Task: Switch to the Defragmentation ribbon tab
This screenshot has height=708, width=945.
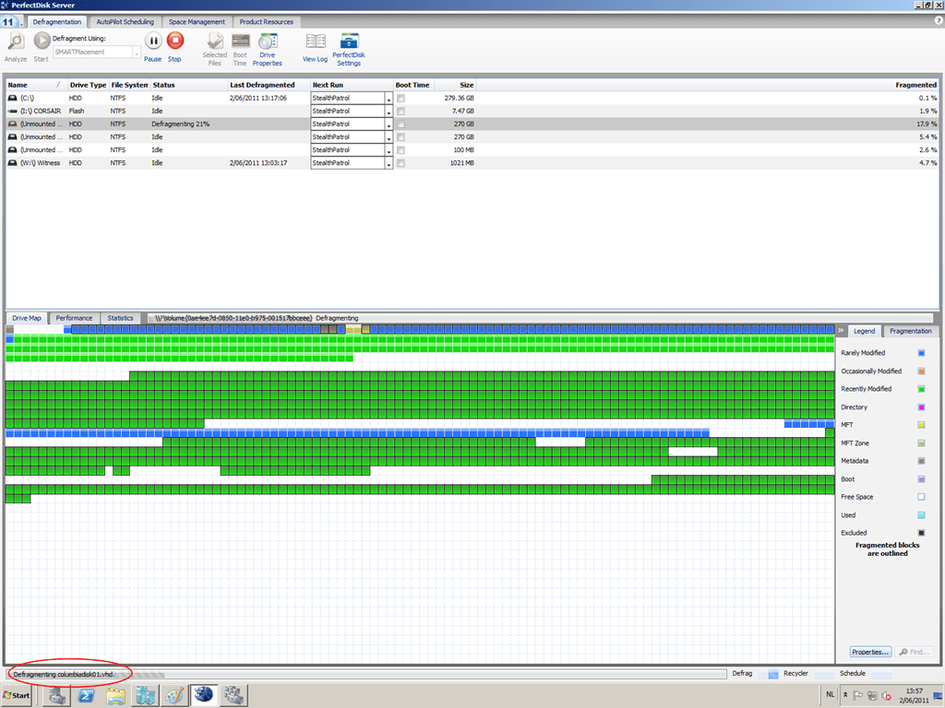Action: point(56,22)
